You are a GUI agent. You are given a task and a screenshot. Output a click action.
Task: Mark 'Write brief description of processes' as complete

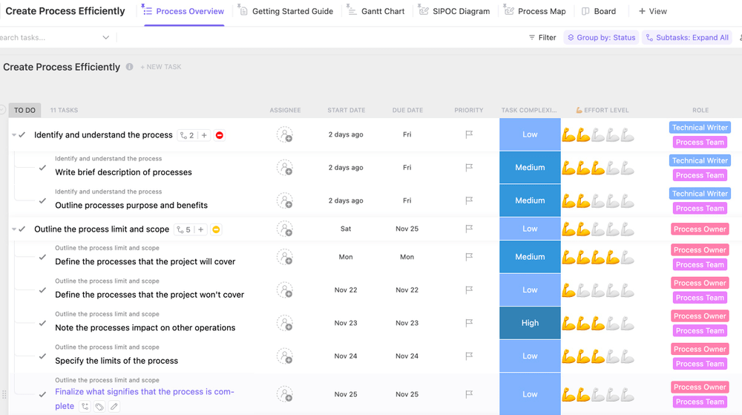click(42, 168)
